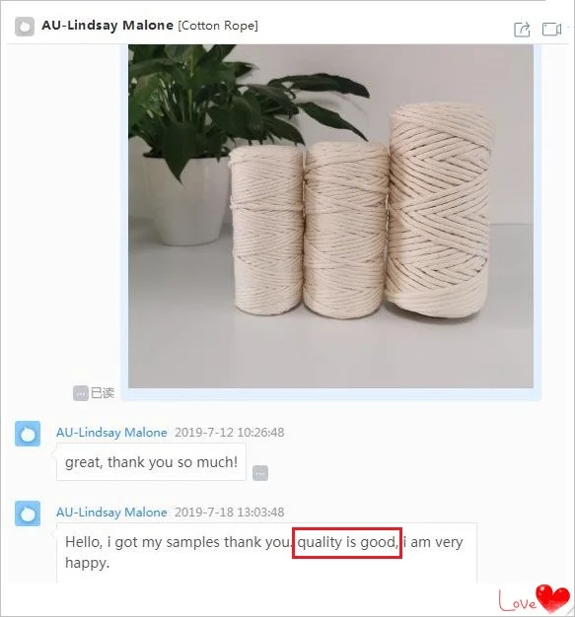The width and height of the screenshot is (575, 617).
Task: Click the "quality is good" highlighted text
Action: click(x=347, y=543)
